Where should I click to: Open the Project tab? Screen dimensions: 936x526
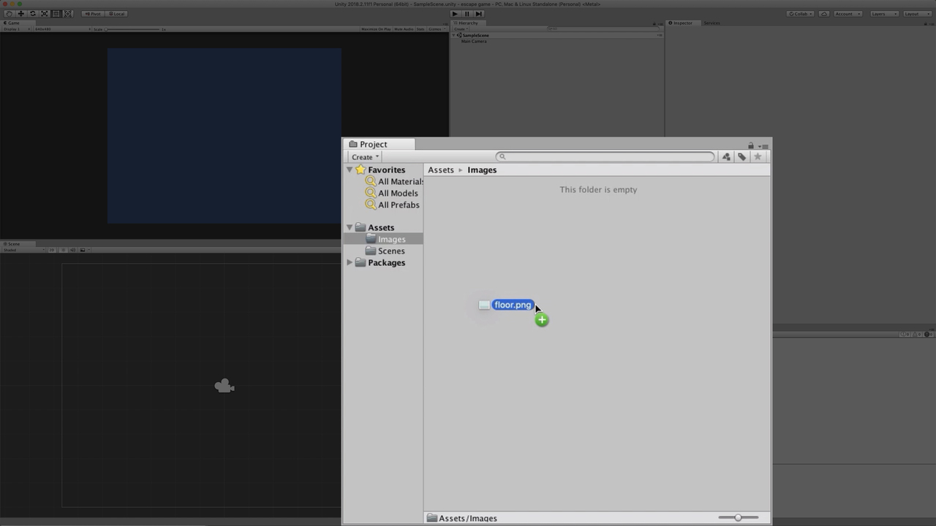(x=373, y=145)
